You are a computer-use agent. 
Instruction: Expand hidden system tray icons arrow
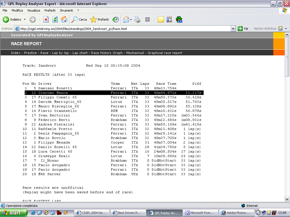point(258,213)
